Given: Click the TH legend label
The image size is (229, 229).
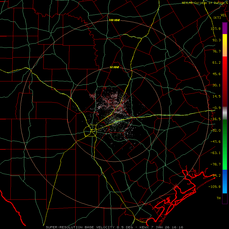Looking at the screenshot, I should tap(219, 198).
